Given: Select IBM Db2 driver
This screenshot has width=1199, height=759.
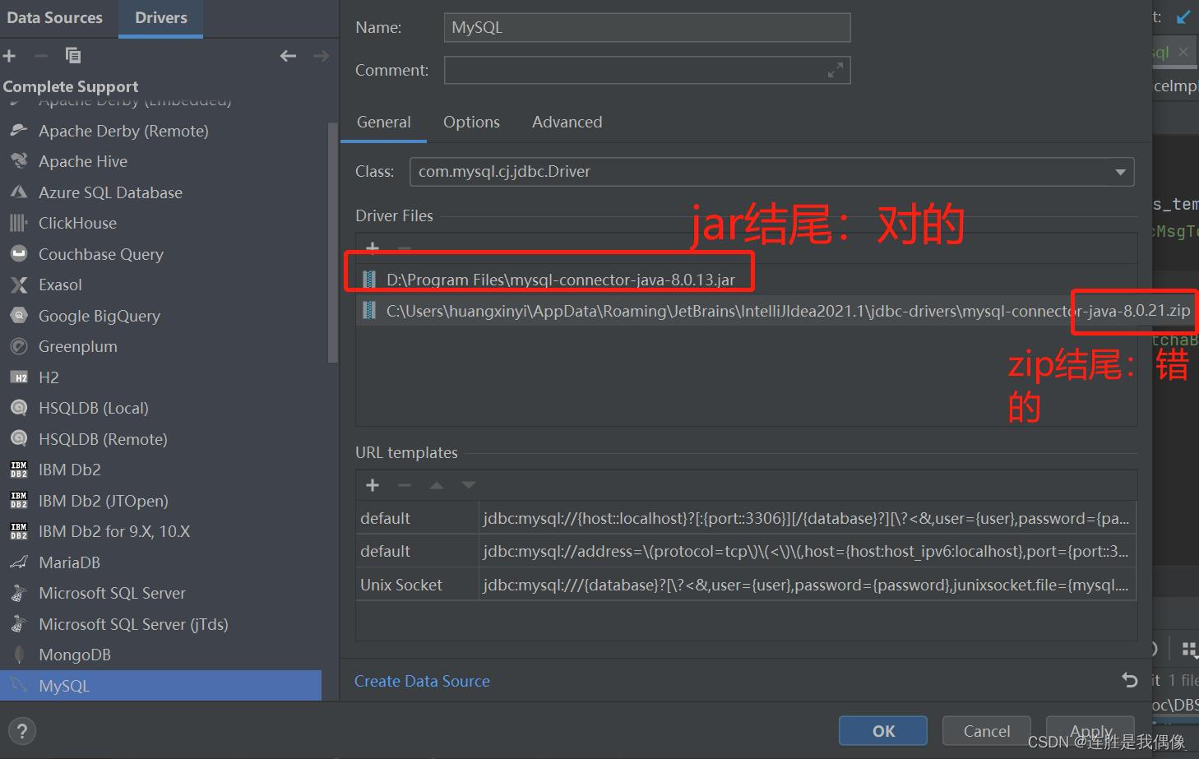Looking at the screenshot, I should click(161, 470).
